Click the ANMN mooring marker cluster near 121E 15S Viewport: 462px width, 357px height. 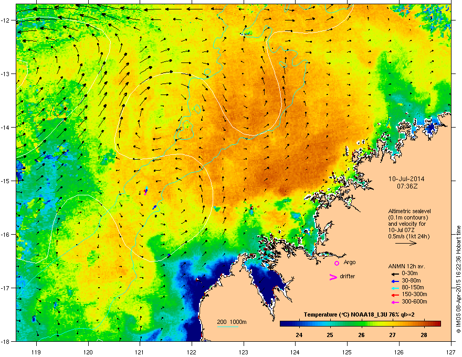tap(145, 191)
